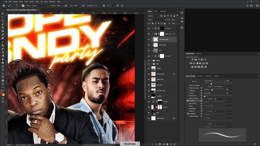Open the layer blend mode dropdown
The image size is (260, 146).
click(156, 20)
